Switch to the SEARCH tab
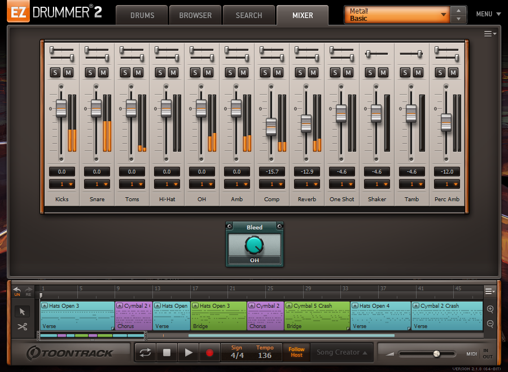Image resolution: width=508 pixels, height=372 pixels. point(249,15)
